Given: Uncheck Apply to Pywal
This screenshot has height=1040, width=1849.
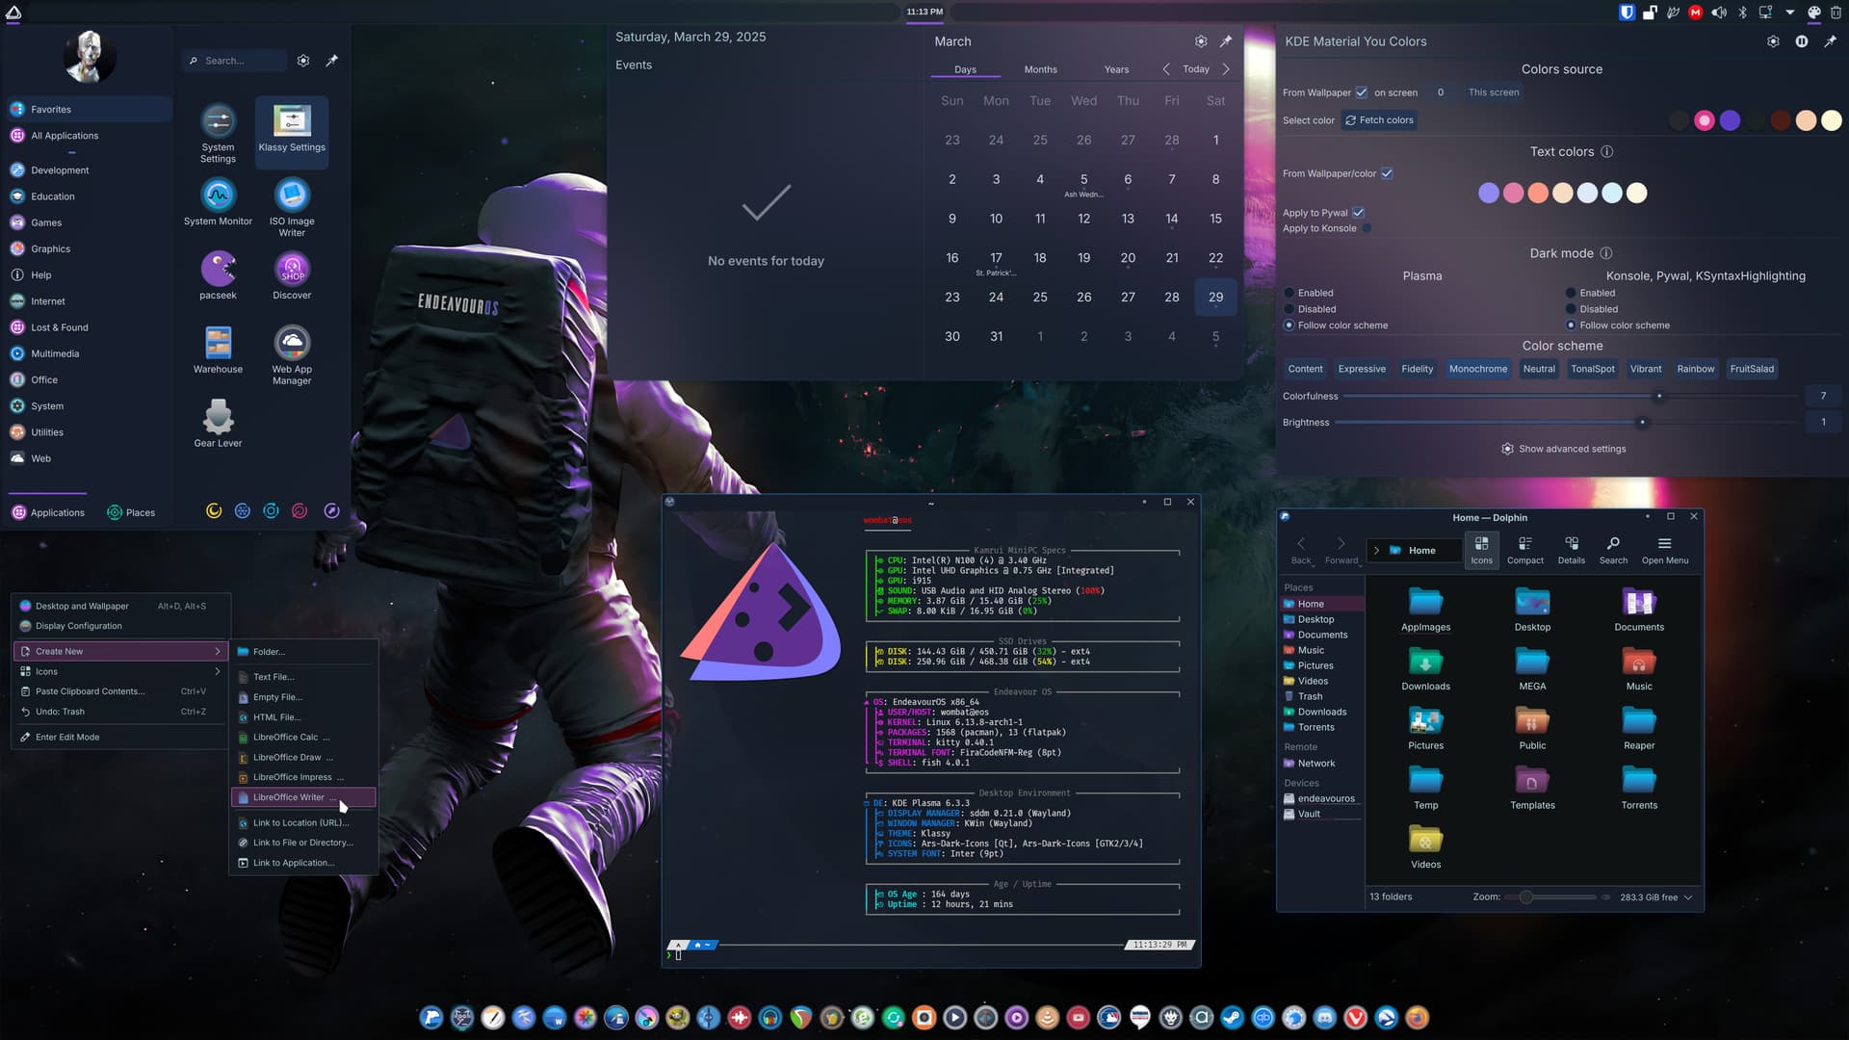Looking at the screenshot, I should click(1358, 213).
